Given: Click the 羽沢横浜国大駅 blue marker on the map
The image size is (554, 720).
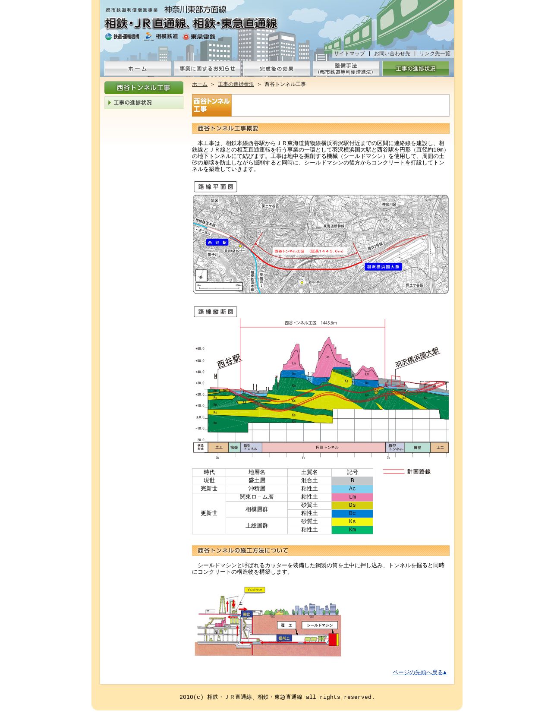Looking at the screenshot, I should click(383, 267).
